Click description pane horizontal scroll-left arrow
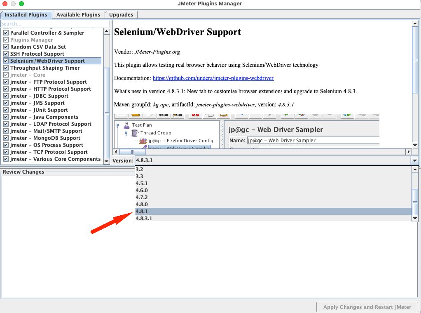 (x=116, y=152)
